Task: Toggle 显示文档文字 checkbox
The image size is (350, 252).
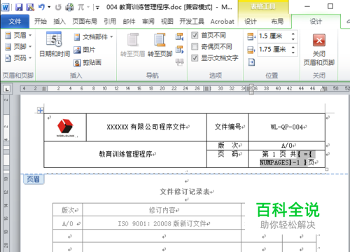Action: pos(195,58)
